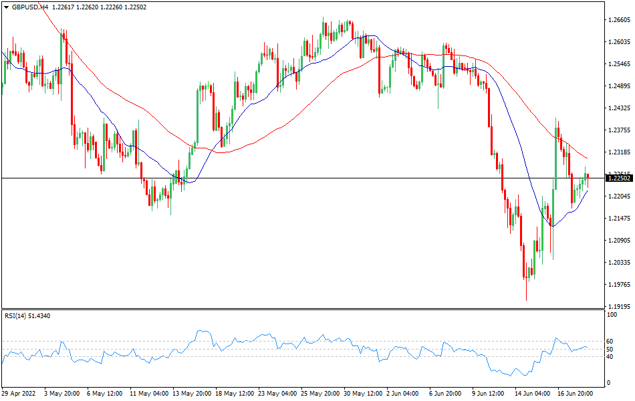Viewport: 635px width, 401px height.
Task: Toggle the RSI 50 level line
Action: point(301,350)
